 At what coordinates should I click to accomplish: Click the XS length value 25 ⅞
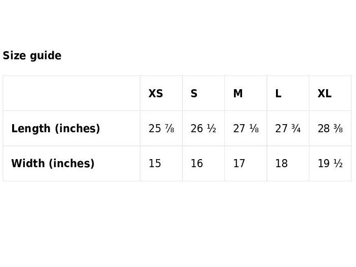162,129
